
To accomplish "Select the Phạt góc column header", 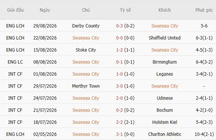I will [204, 10].
